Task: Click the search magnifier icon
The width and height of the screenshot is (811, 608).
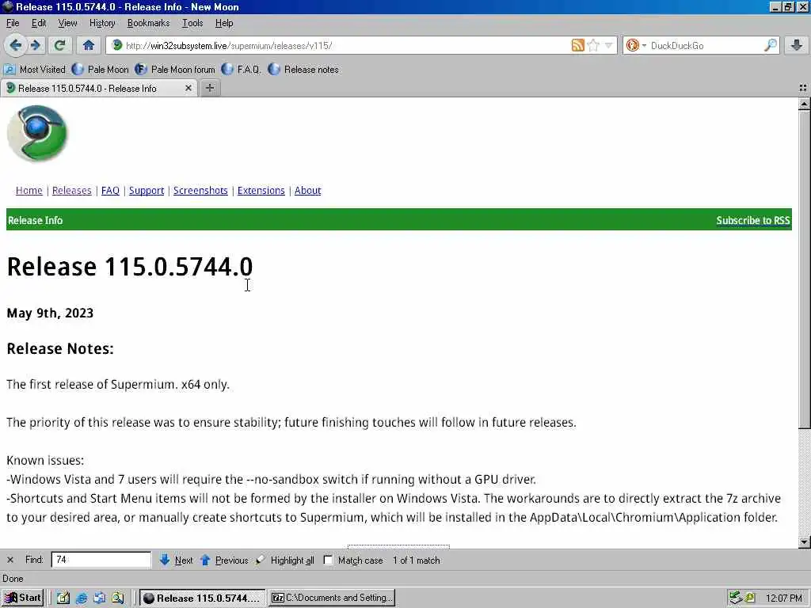Action: pyautogui.click(x=770, y=45)
